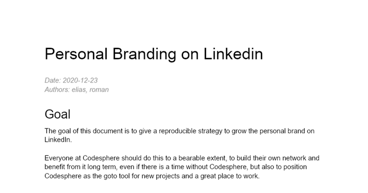This screenshot has width=368, height=193.
Task: Click the 'Authors: elias, roman' line
Action: 77,90
